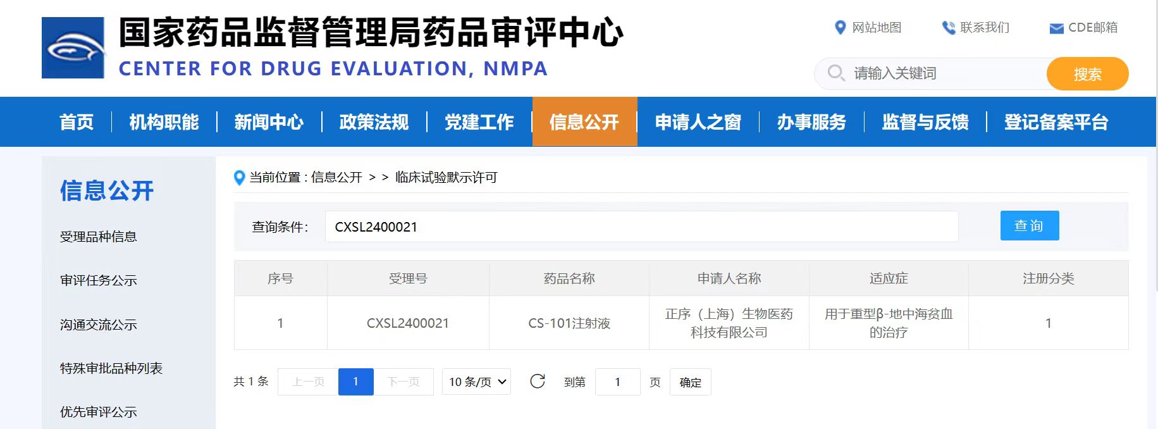Open 优先审评公示 sidebar link
Screen dimensions: 1158x429
click(98, 412)
